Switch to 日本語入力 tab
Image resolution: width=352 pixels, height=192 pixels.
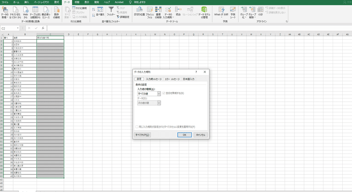pyautogui.click(x=189, y=79)
